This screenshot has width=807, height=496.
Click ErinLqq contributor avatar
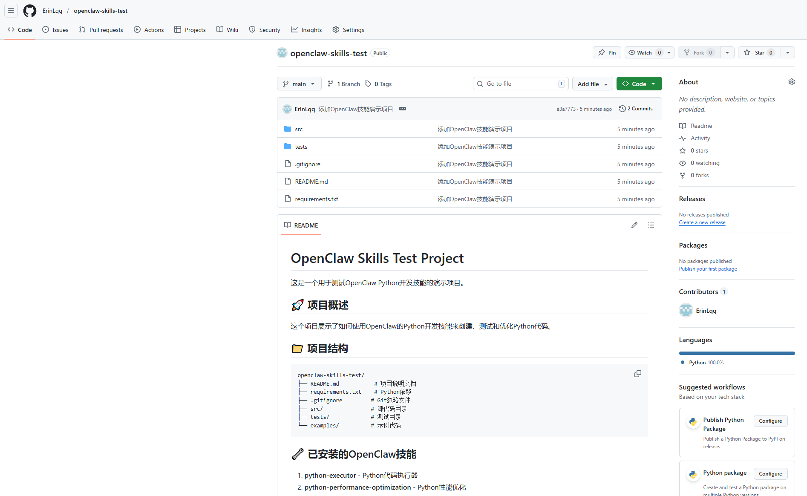[x=686, y=310]
